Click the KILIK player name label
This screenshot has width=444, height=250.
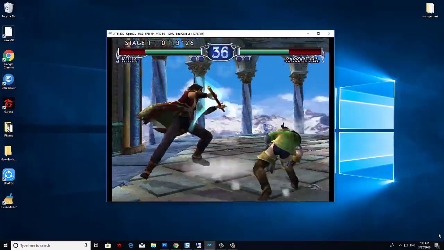[129, 60]
